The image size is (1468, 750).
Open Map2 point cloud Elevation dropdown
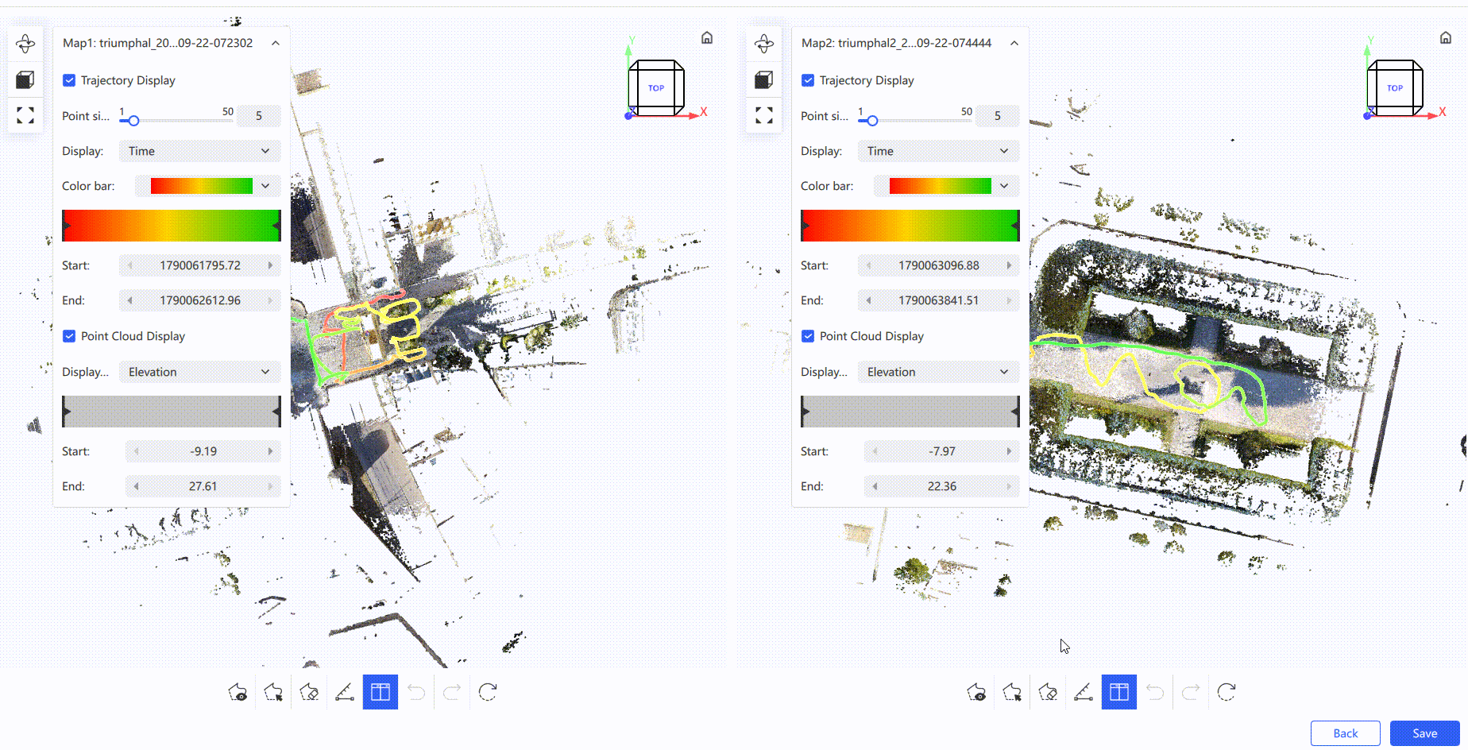pos(938,372)
